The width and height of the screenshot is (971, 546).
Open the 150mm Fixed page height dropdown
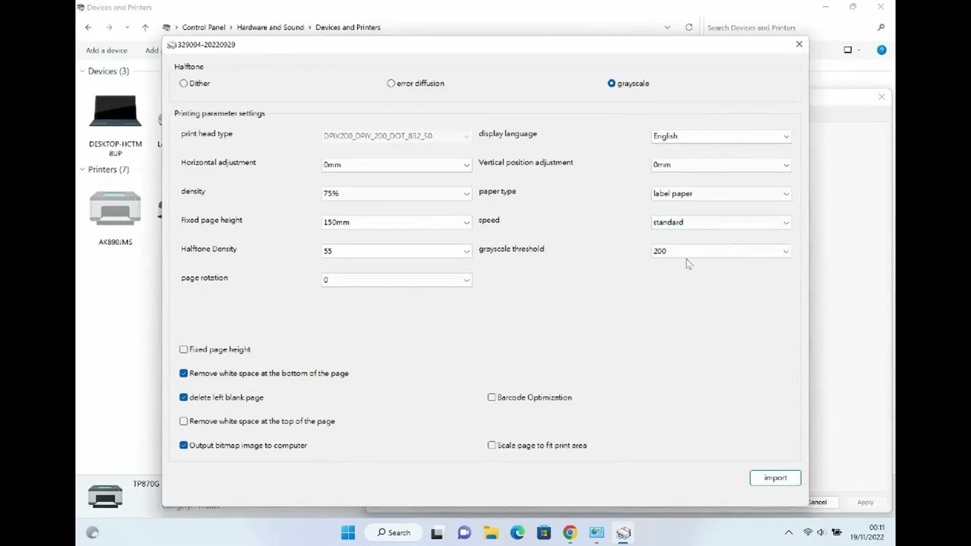(x=397, y=222)
